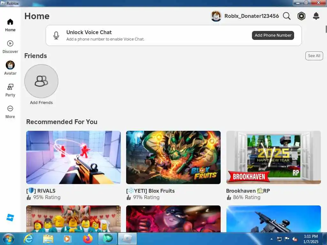Click the page vertical scrollbar thumb
This screenshot has height=245, width=327.
(x=326, y=29)
